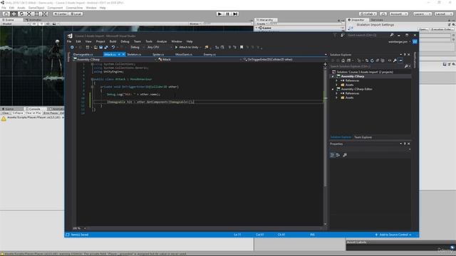Viewport: 456px width, 256px height.
Task: Open Visual Studio Debug menu
Action: 125,41
